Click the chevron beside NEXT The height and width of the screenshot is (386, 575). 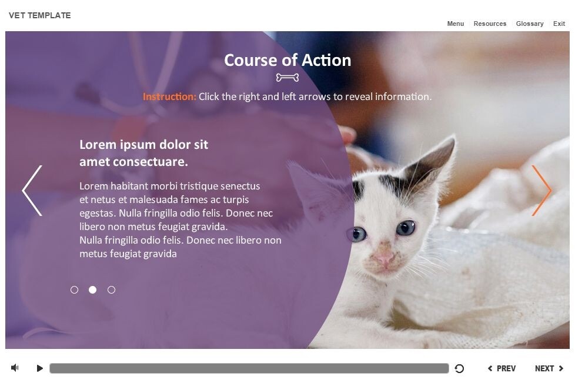coord(561,368)
